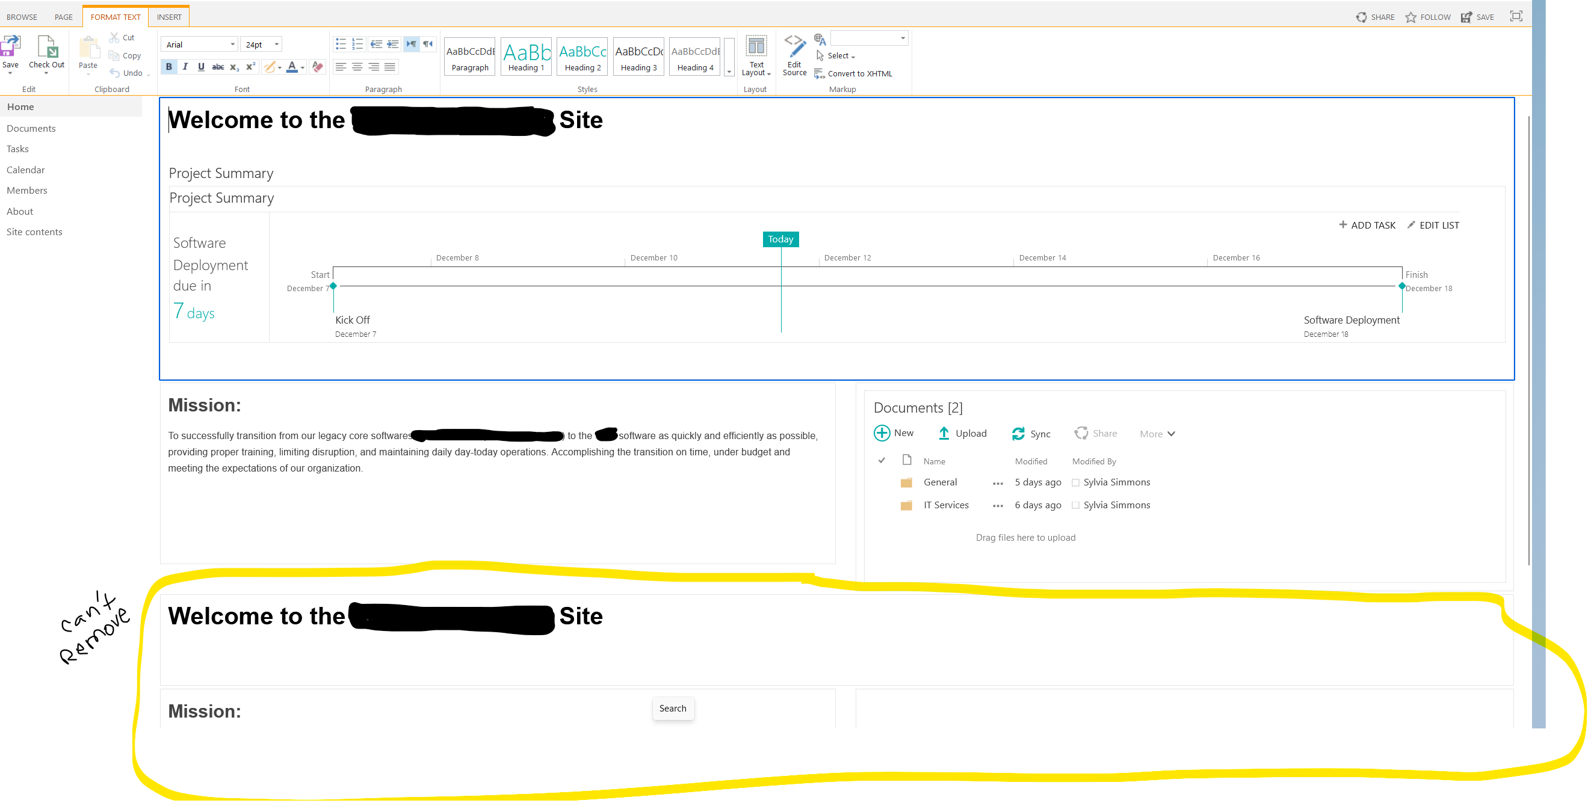The image size is (1588, 809).
Task: Click the Sync documents icon
Action: coord(1018,434)
